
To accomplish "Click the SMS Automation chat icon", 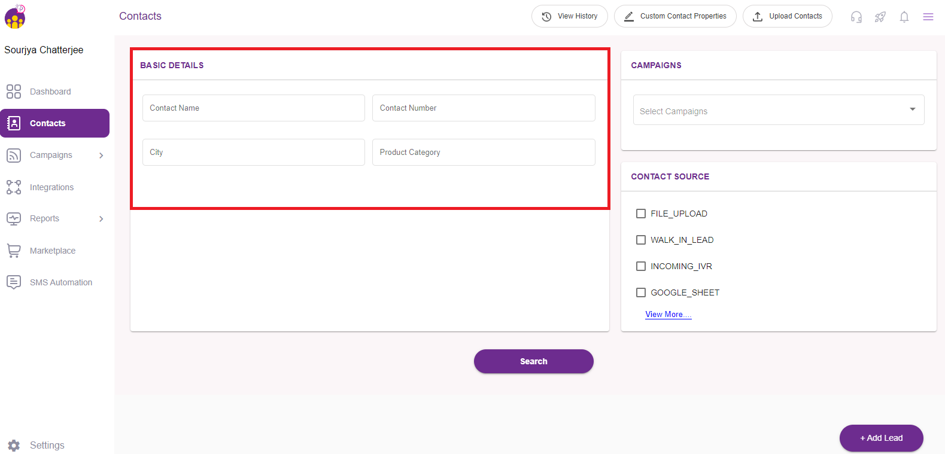I will pyautogui.click(x=14, y=282).
